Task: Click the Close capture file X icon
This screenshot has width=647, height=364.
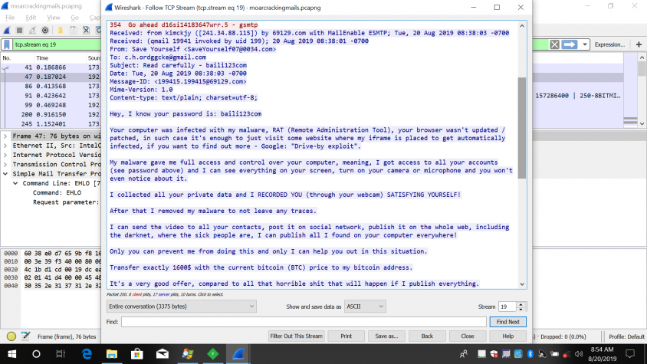Action: click(86, 31)
